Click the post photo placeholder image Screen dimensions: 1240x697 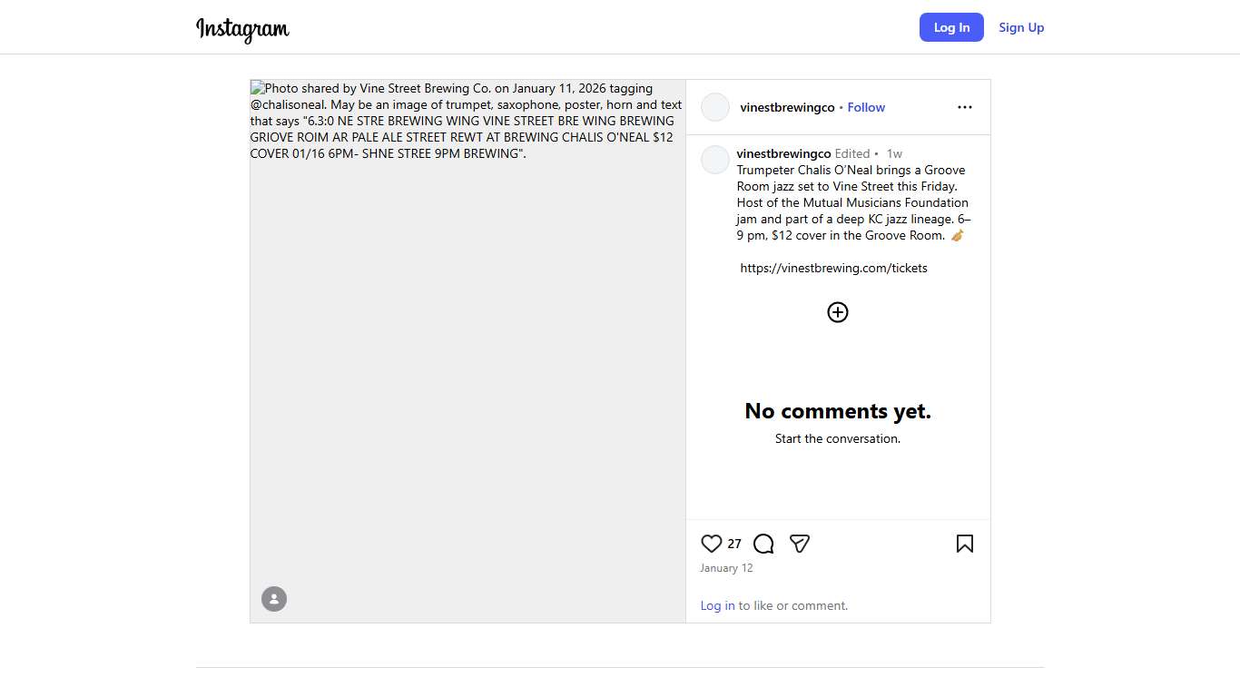click(467, 363)
